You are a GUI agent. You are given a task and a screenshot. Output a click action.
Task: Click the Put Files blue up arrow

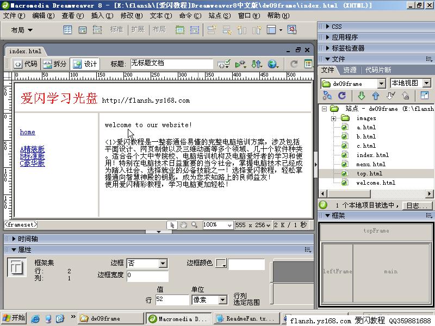[x=376, y=96]
